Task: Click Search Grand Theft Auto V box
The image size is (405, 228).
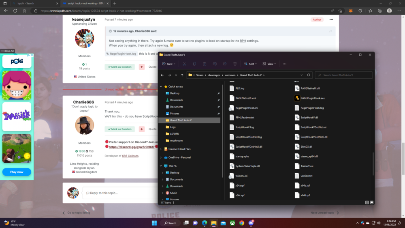Action: (343, 75)
